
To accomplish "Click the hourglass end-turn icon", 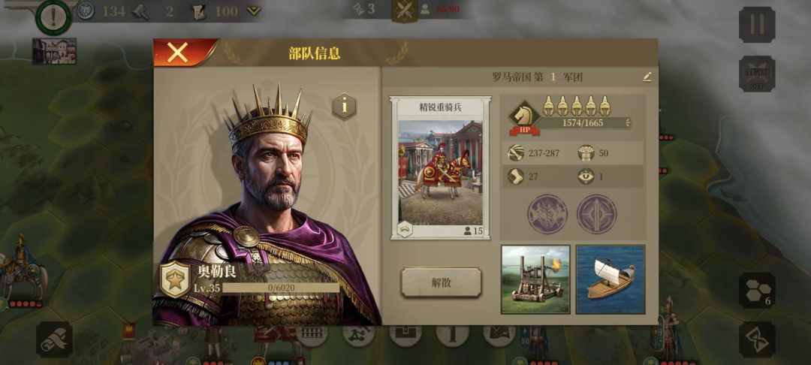I will coord(757,339).
